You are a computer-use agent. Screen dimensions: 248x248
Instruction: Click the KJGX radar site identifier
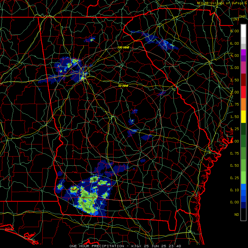click(x=136, y=246)
